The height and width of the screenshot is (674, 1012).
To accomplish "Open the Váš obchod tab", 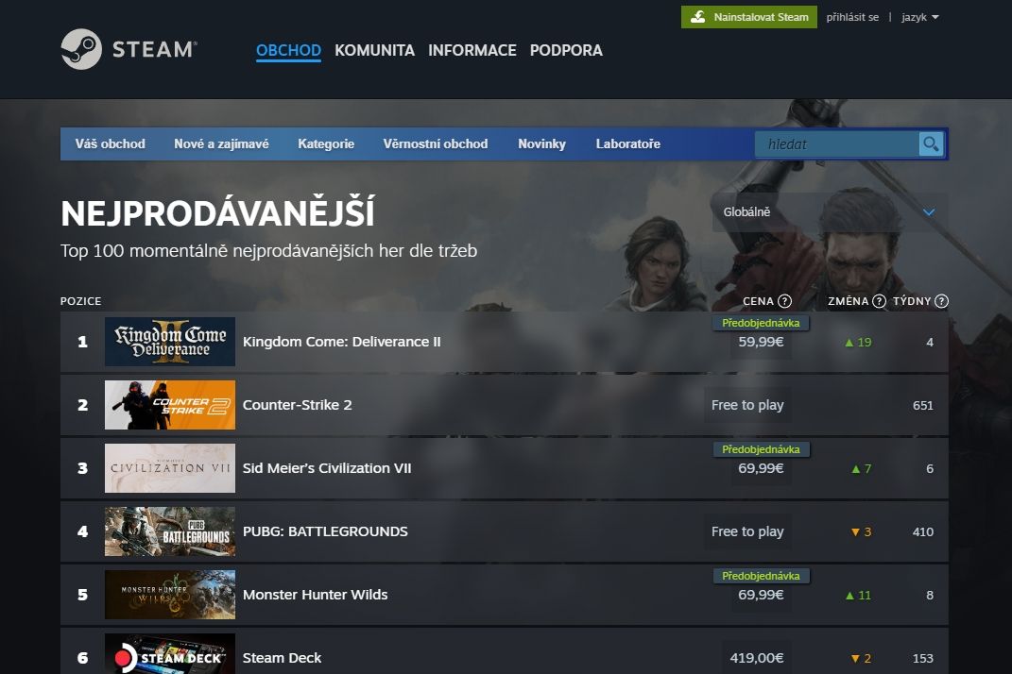I will click(111, 143).
